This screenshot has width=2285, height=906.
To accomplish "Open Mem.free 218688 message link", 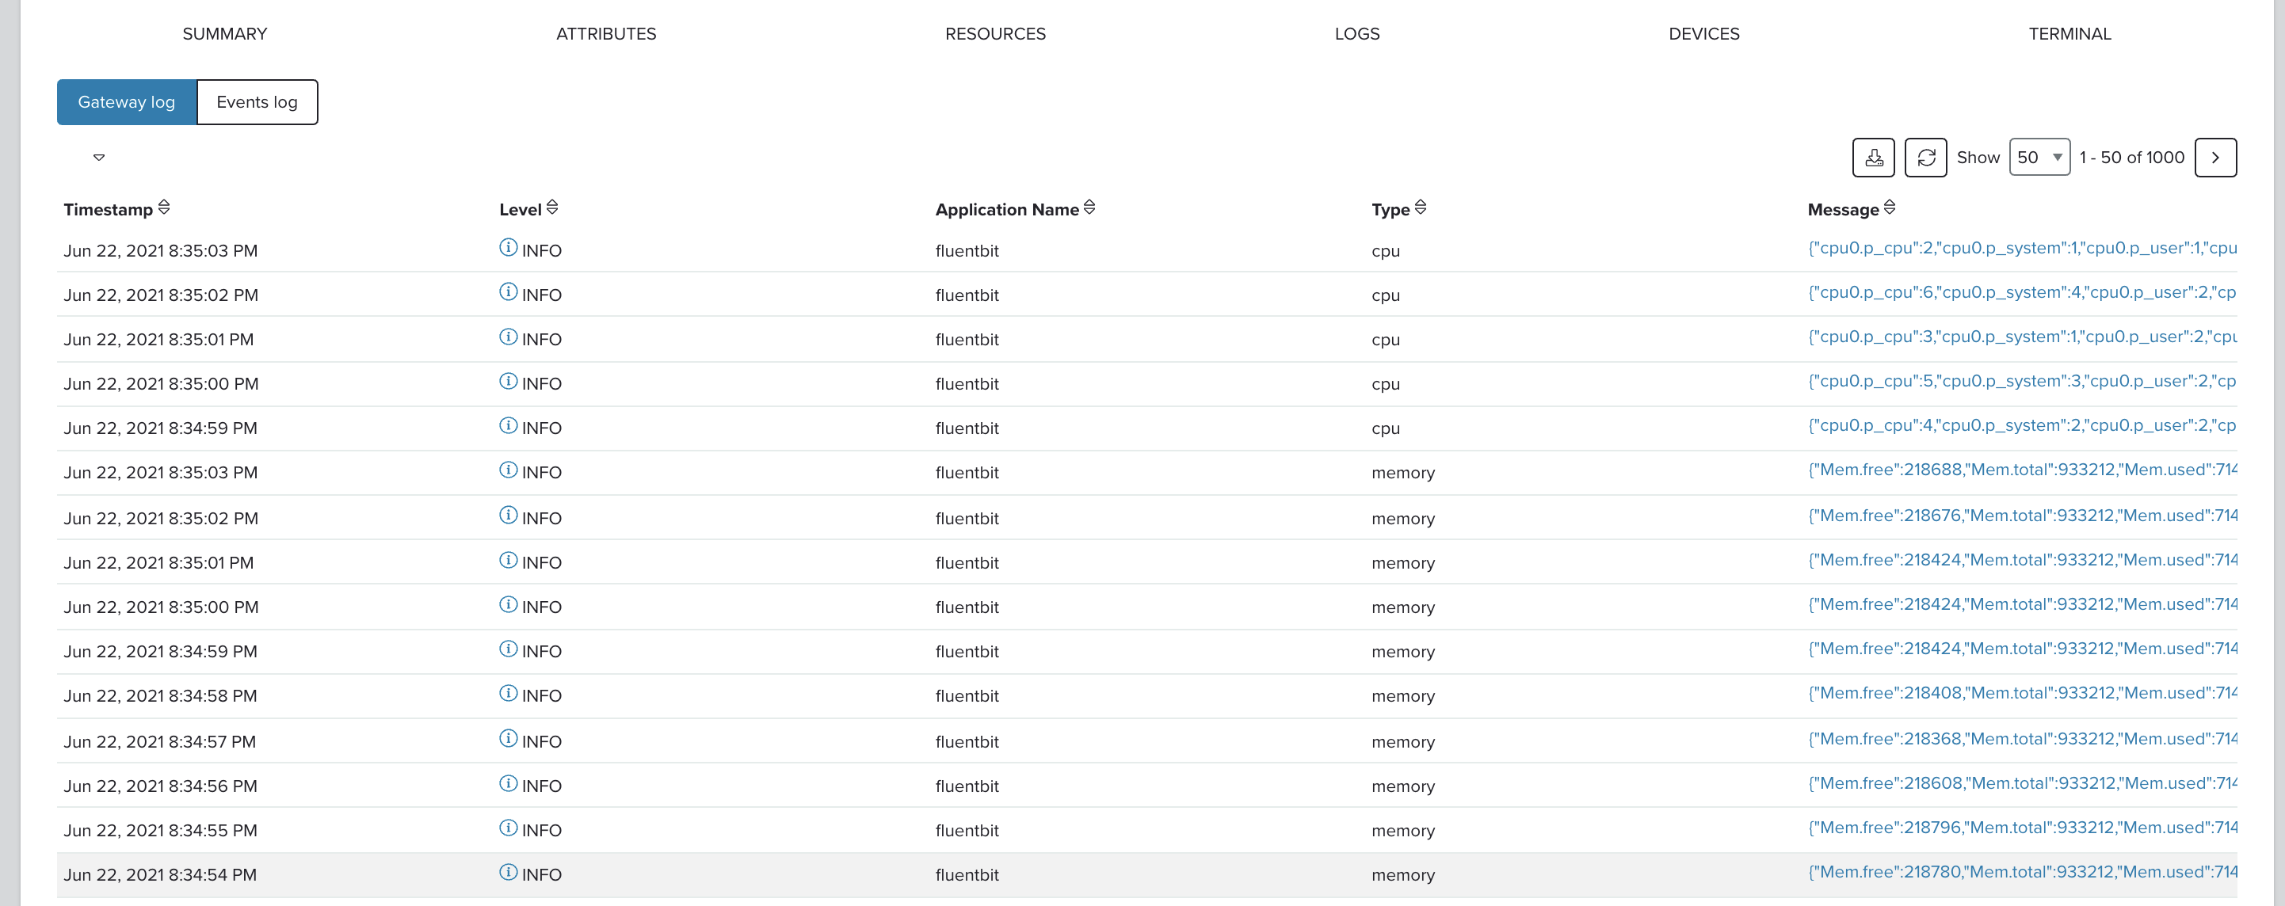I will coord(2021,470).
